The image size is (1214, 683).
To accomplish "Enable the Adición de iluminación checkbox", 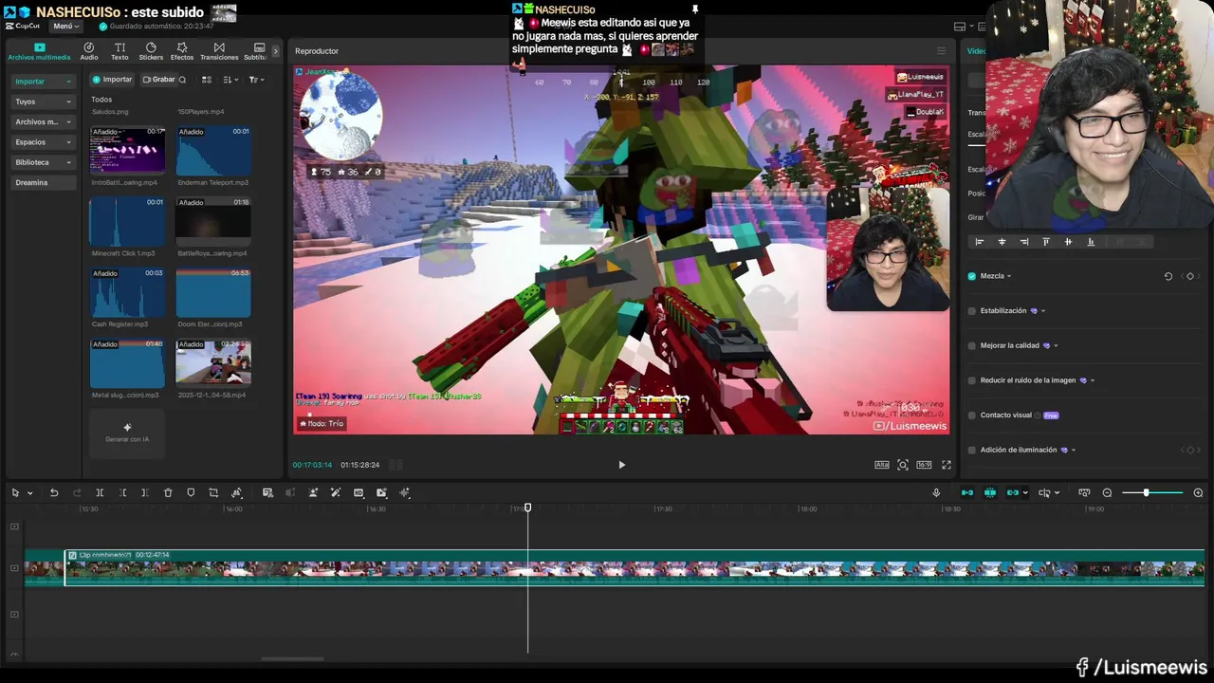I will point(971,450).
